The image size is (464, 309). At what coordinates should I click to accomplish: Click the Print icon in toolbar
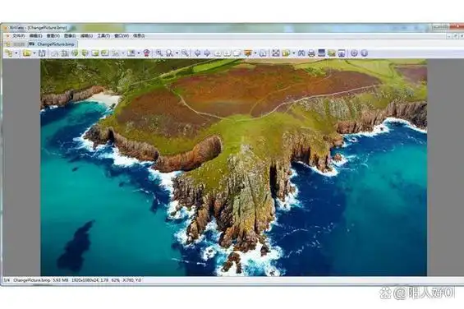(311, 53)
